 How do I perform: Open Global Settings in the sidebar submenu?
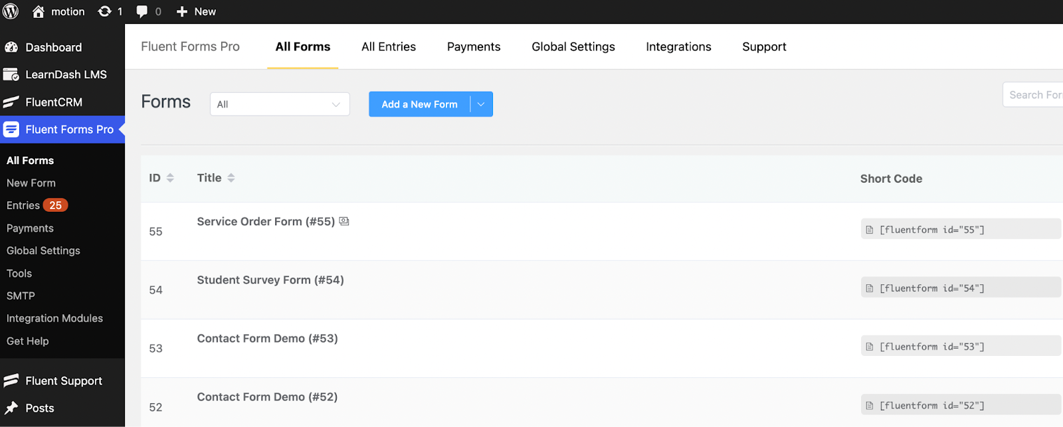tap(43, 250)
